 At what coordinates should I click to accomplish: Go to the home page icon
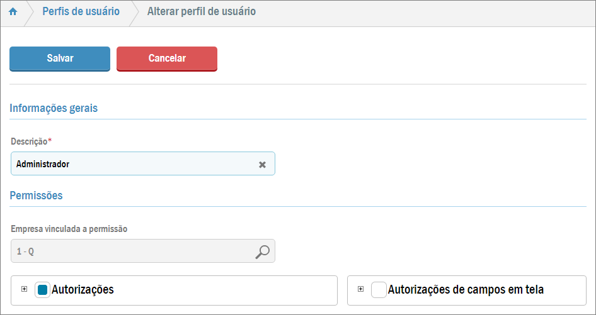tap(13, 12)
